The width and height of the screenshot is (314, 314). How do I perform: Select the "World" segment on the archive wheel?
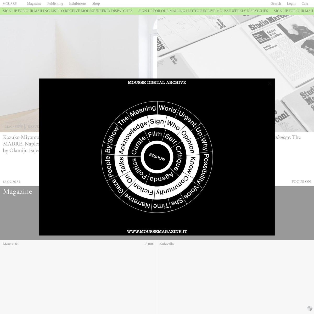[x=167, y=110]
